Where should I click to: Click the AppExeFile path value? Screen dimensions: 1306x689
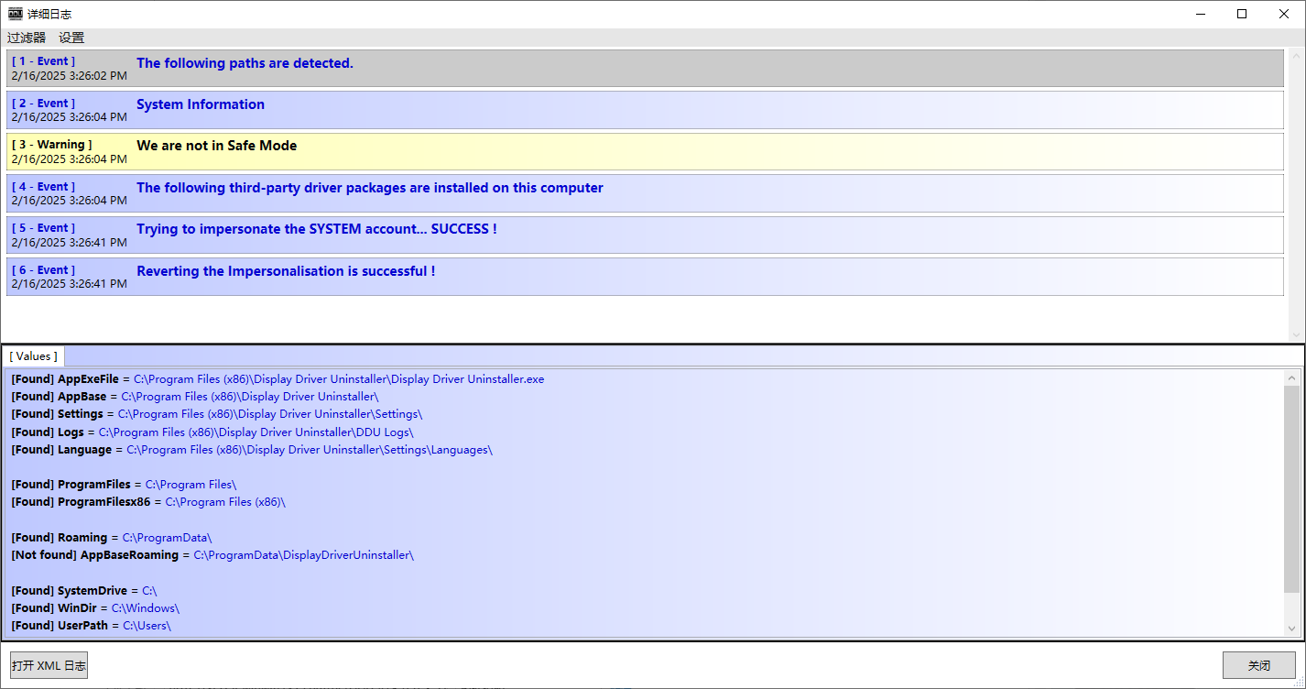click(339, 379)
